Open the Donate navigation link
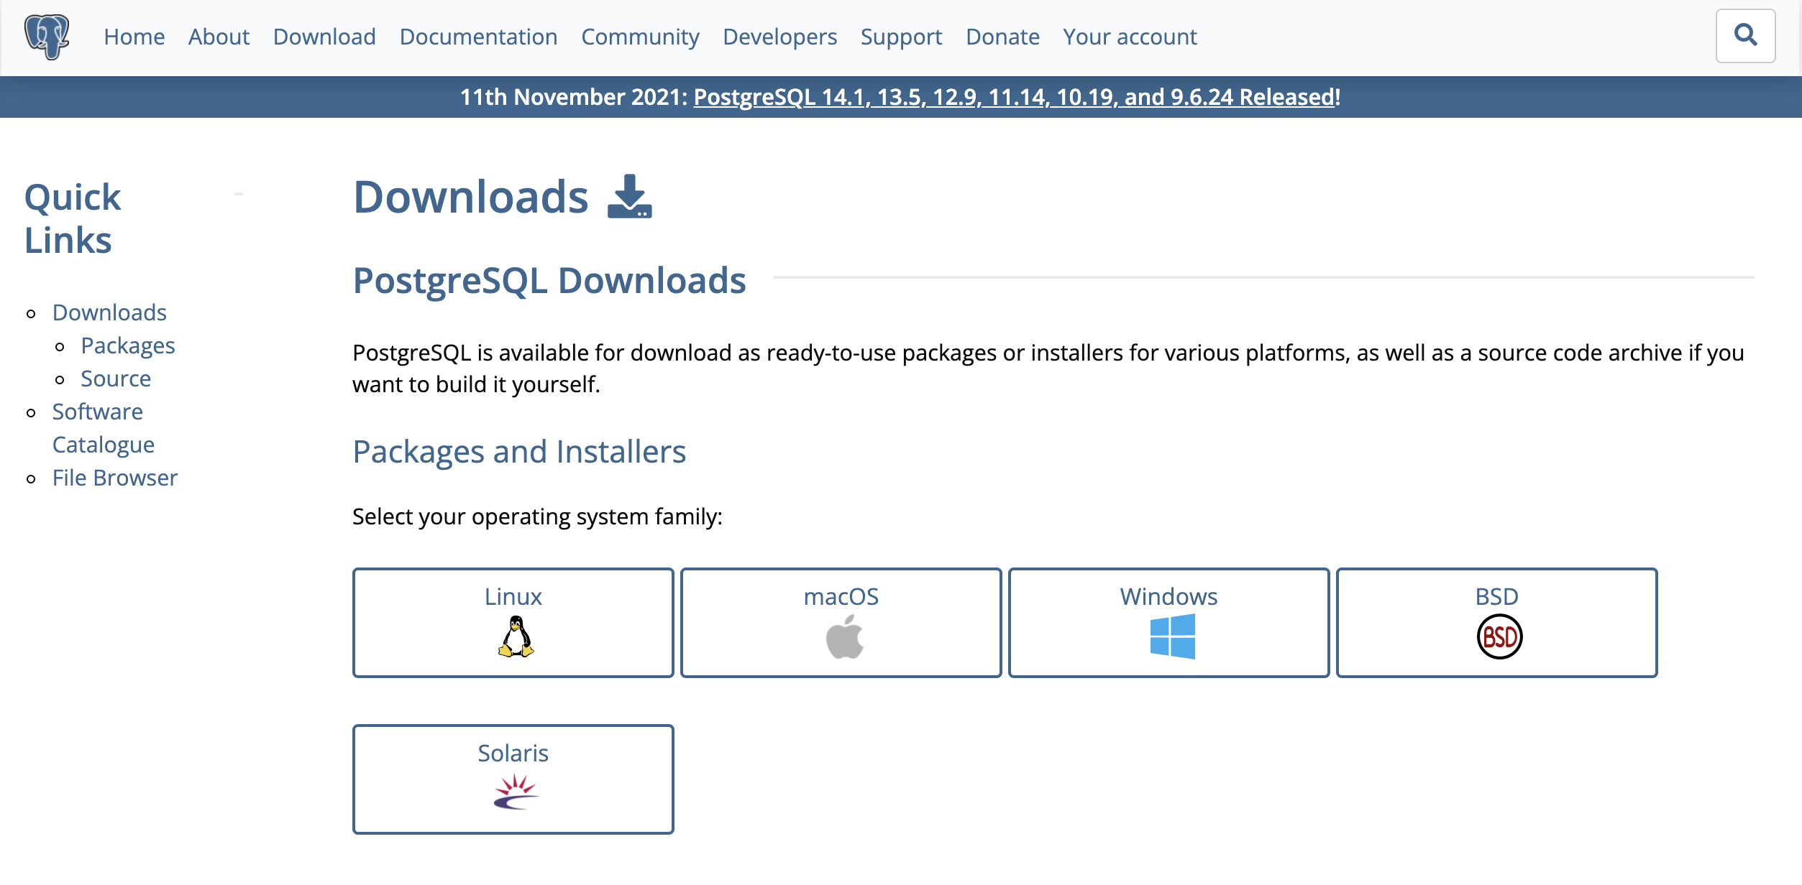Image resolution: width=1802 pixels, height=885 pixels. [x=1002, y=37]
